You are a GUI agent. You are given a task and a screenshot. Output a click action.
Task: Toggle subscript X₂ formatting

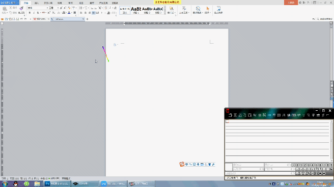[x=53, y=13]
